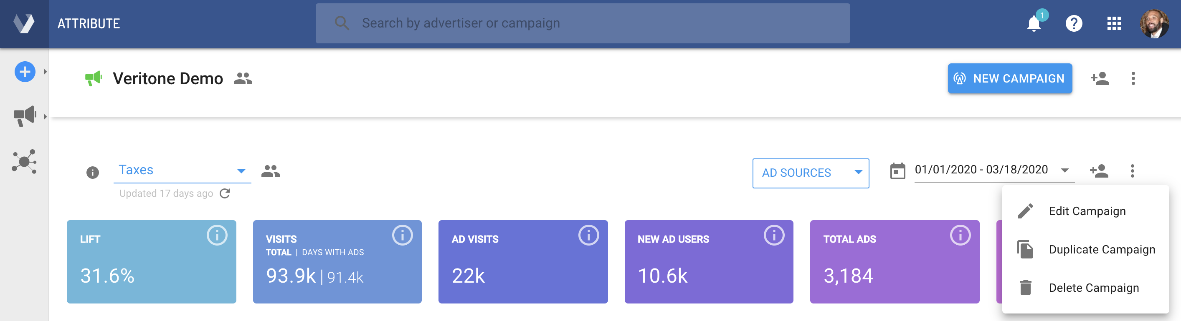Open the AD SOURCES dropdown
This screenshot has height=321, width=1181.
[810, 173]
